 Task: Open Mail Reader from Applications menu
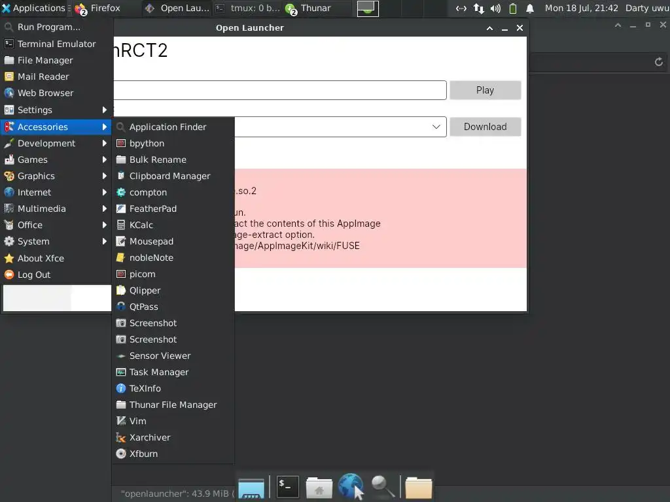pos(56,76)
